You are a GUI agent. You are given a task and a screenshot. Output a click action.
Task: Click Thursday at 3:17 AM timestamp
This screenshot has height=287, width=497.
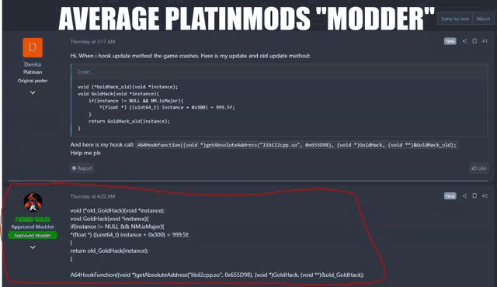92,41
